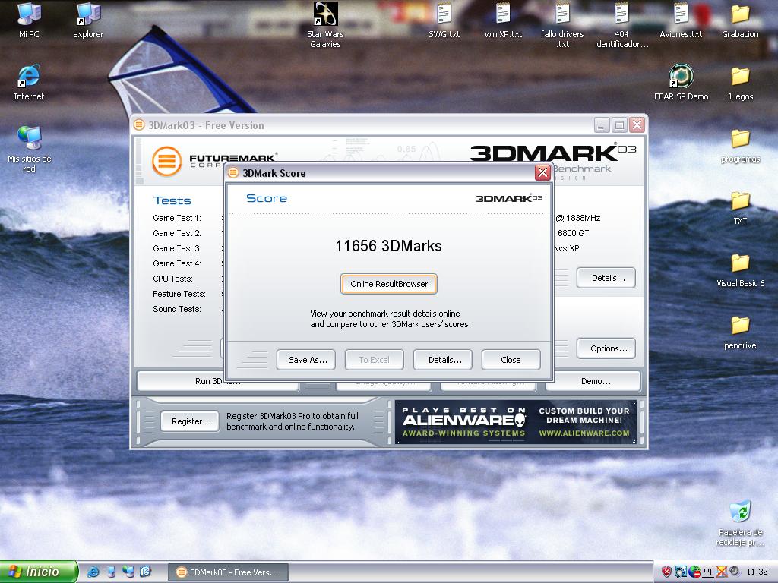
Task: Click the second quick launch icon beside Internet Explorer
Action: tap(111, 572)
